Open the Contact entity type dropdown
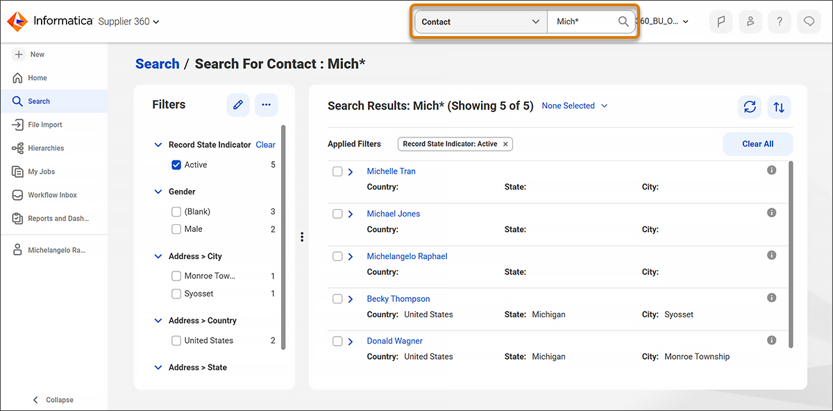The height and width of the screenshot is (411, 833). (481, 22)
